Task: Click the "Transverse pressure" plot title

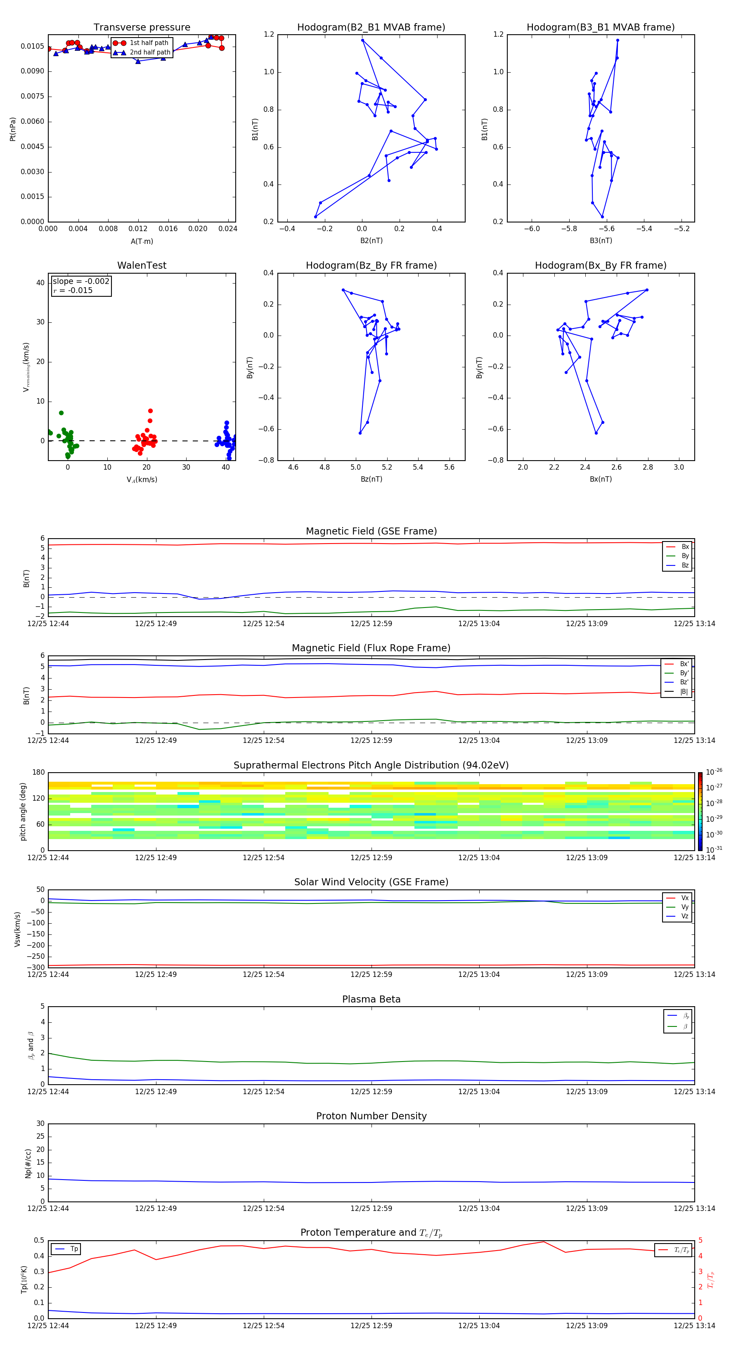Action: point(142,27)
